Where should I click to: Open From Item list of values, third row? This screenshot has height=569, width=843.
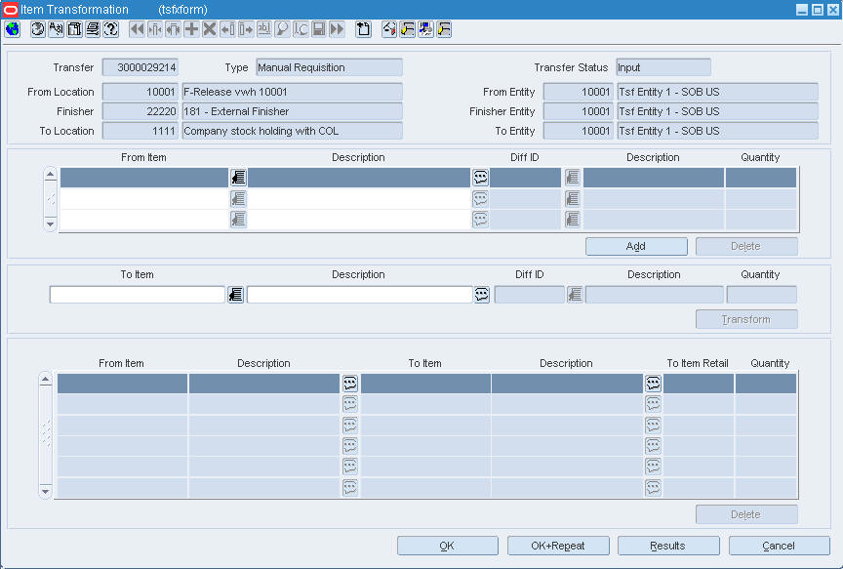238,220
